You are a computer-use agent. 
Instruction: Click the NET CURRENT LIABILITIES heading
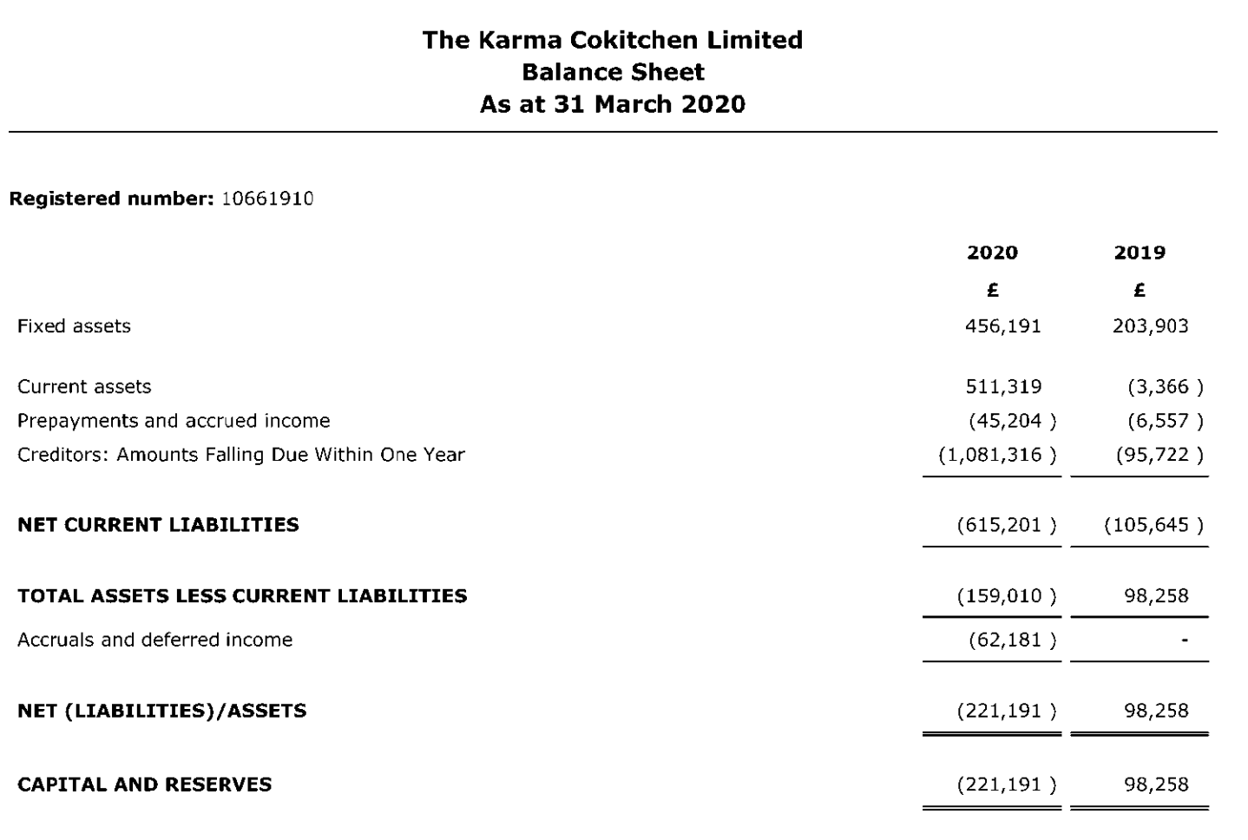(158, 525)
